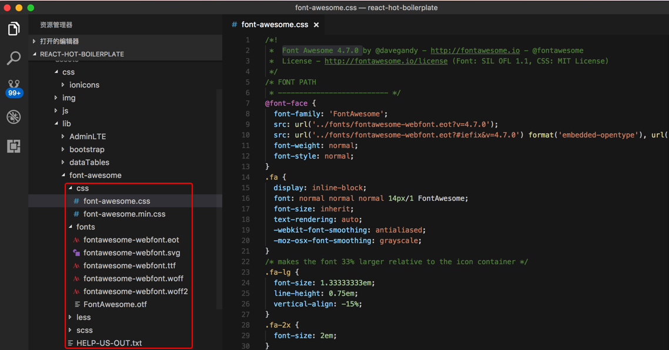Open the Search view icon
The image size is (669, 350).
click(14, 58)
